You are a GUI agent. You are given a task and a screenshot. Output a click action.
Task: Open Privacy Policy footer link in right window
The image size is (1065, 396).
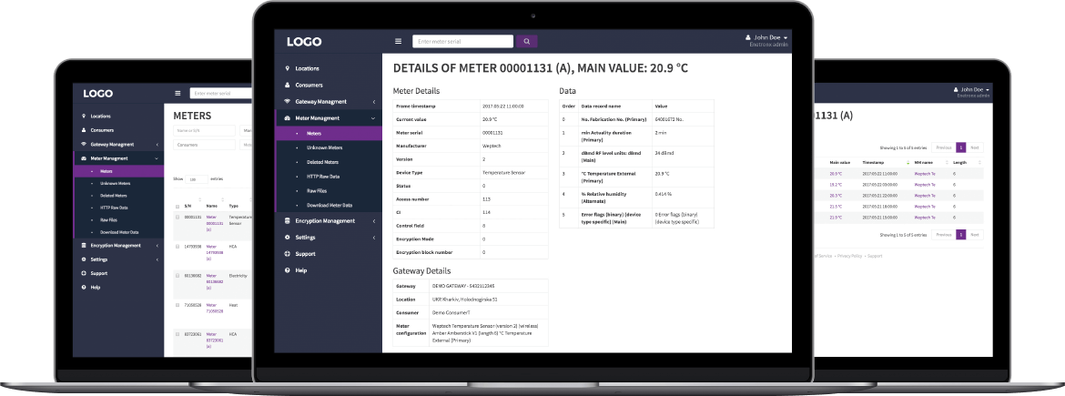pyautogui.click(x=849, y=256)
